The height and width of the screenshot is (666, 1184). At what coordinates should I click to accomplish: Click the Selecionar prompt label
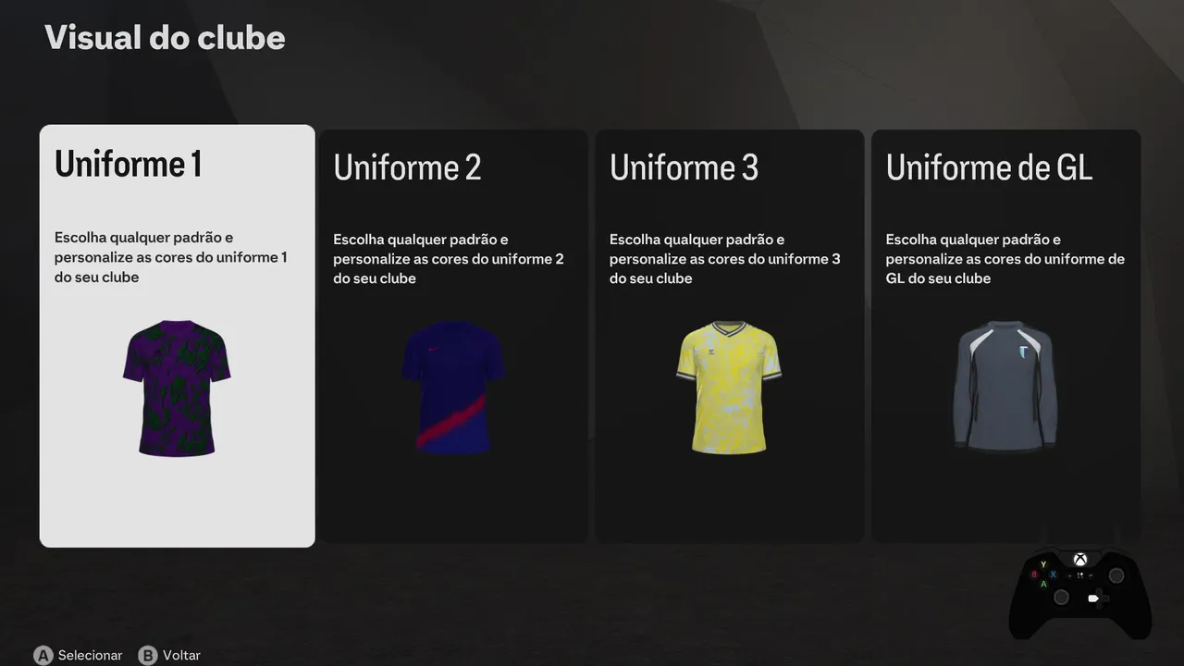pos(90,655)
